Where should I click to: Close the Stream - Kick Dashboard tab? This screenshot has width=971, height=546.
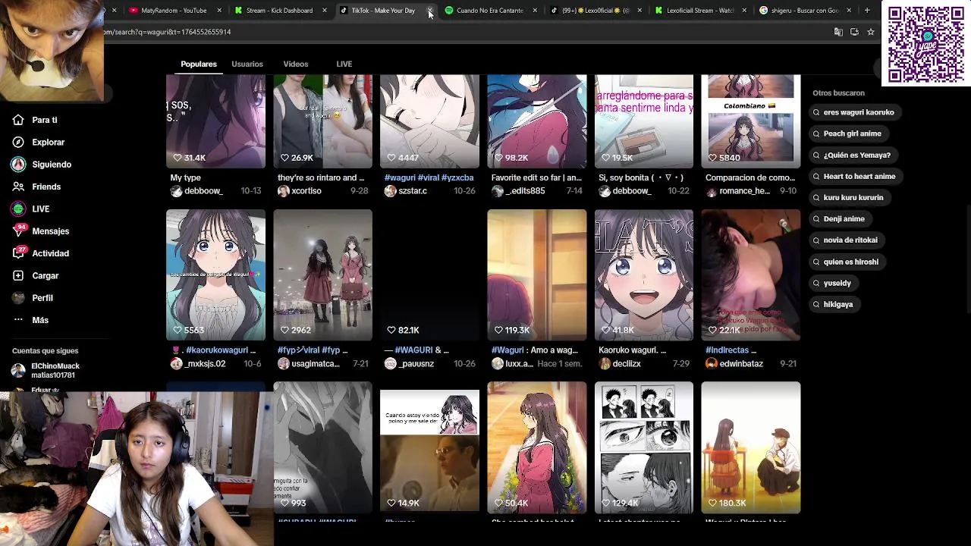coord(325,11)
